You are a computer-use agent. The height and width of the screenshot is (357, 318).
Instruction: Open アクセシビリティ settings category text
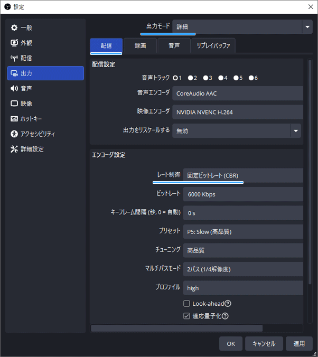coord(38,134)
